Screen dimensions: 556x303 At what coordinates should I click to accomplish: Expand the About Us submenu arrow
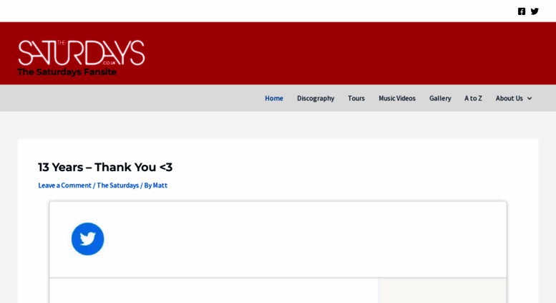pos(530,98)
